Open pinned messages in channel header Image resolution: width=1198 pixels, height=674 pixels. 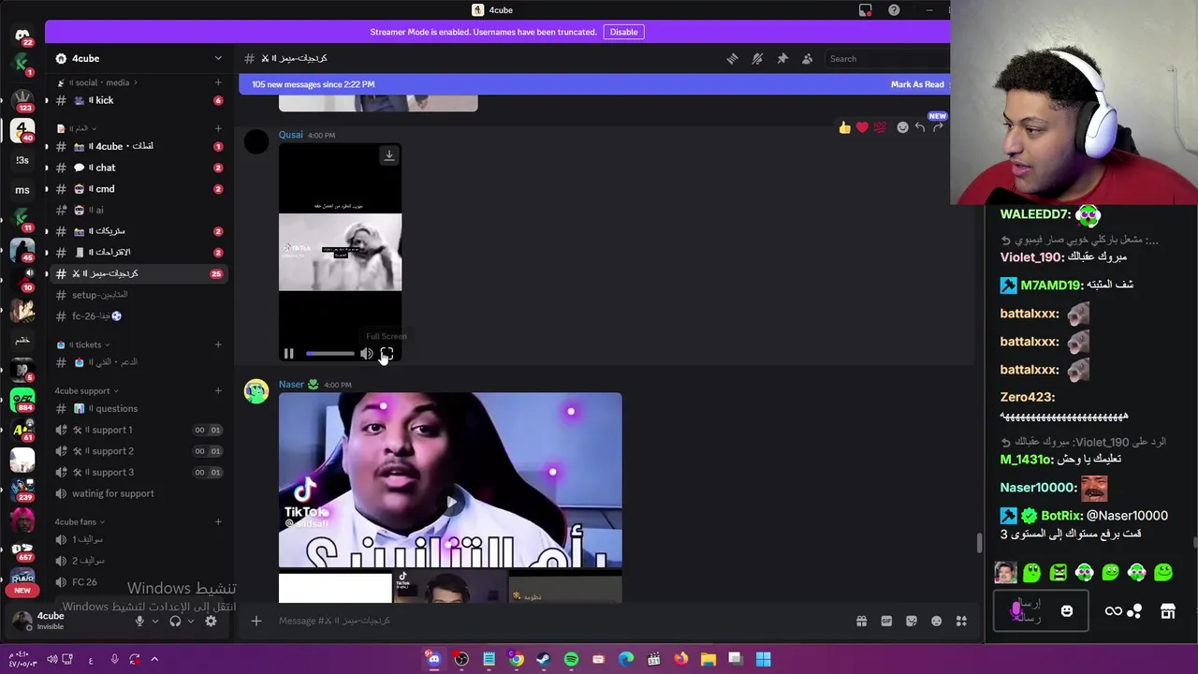(x=782, y=58)
